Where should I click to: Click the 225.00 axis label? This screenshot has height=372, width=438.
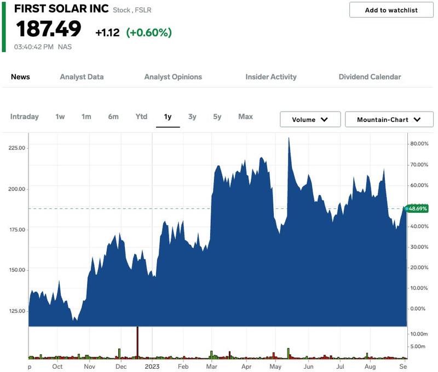(x=17, y=148)
